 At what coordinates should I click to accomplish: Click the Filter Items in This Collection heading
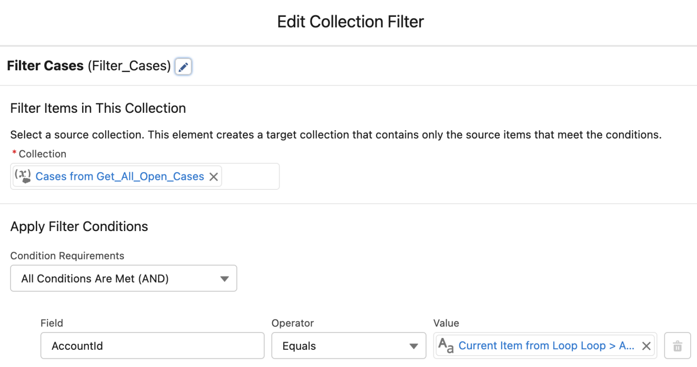point(98,108)
